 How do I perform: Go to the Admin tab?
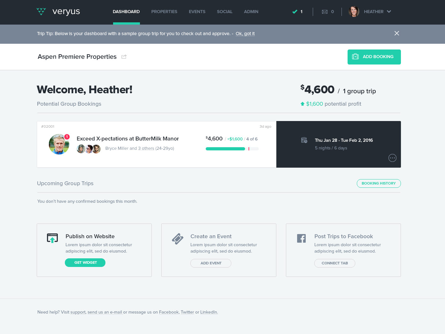coord(251,12)
